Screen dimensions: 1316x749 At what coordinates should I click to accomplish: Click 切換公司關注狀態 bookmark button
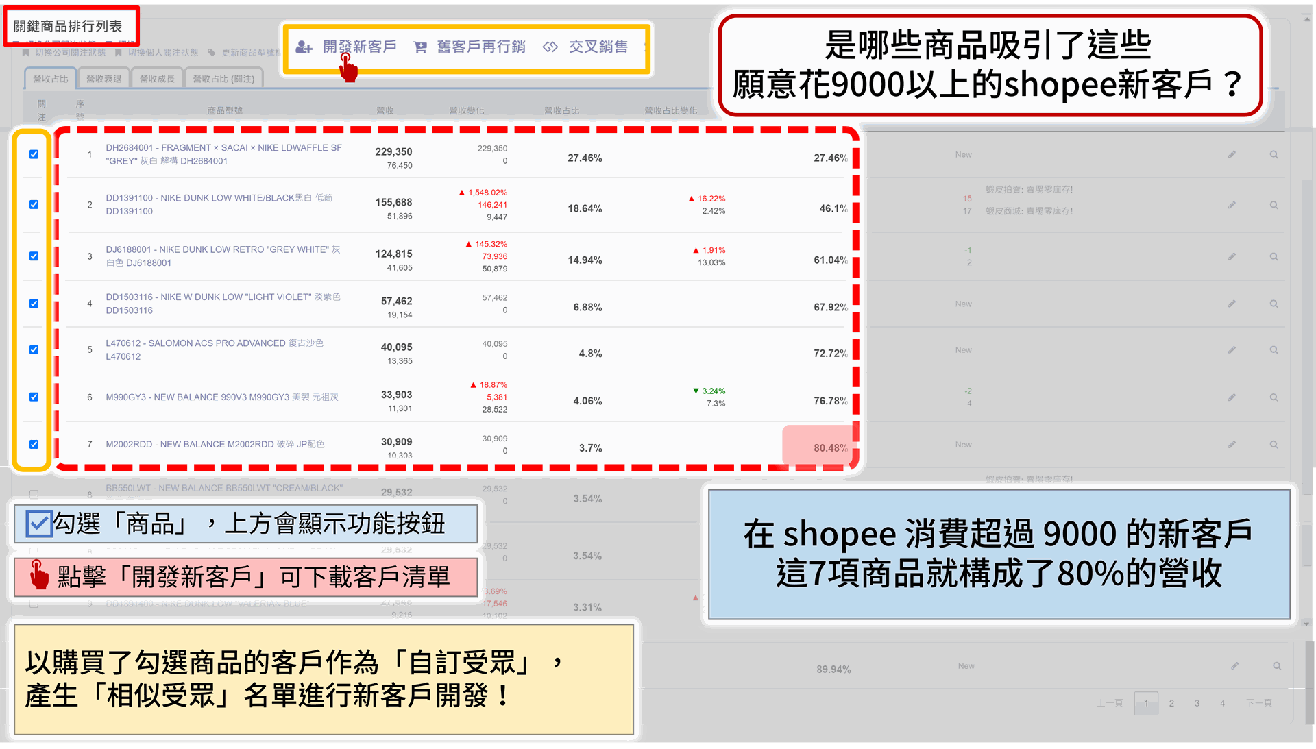pos(64,52)
